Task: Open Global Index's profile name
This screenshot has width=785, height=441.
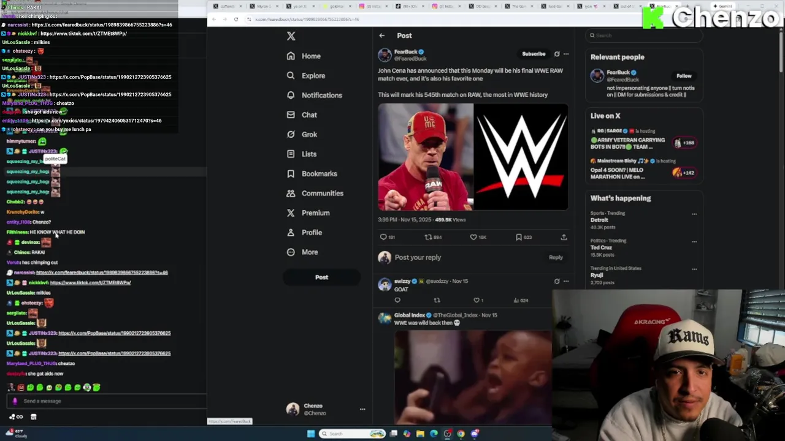Action: (x=410, y=315)
